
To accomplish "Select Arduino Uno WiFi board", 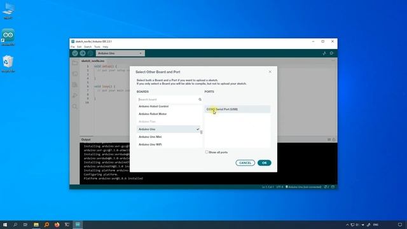I will click(x=169, y=144).
